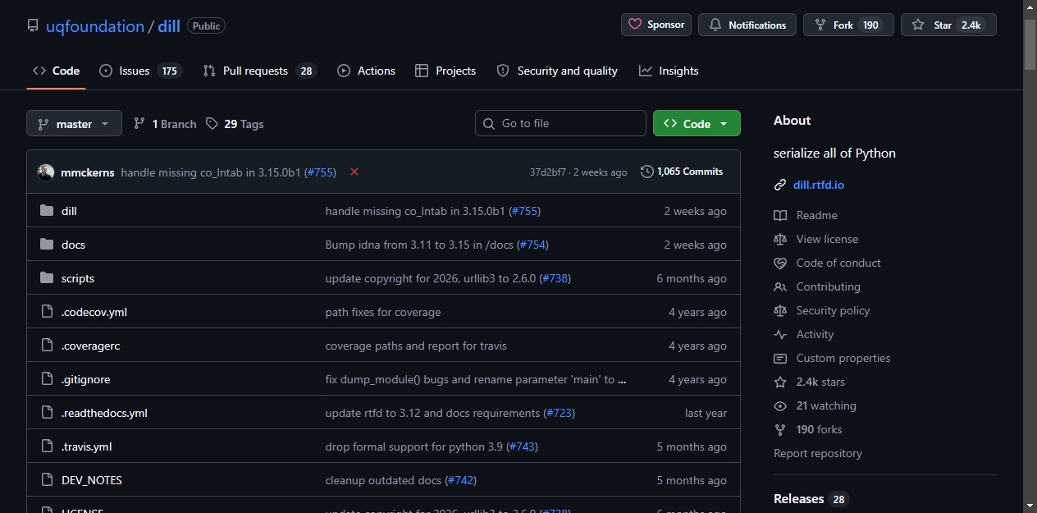
Task: Open the .coveragerc file
Action: click(x=90, y=346)
